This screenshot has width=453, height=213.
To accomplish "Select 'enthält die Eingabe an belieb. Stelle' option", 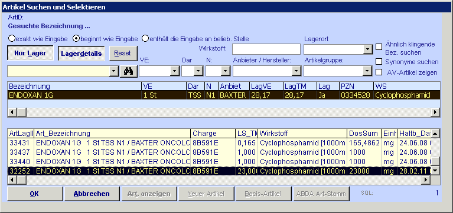I will click(145, 39).
